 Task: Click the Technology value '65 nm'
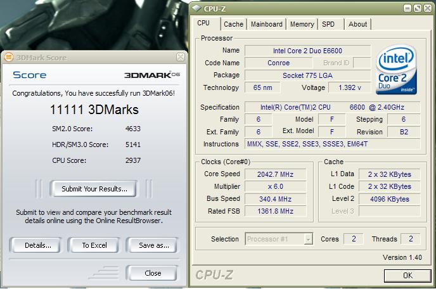[262, 87]
